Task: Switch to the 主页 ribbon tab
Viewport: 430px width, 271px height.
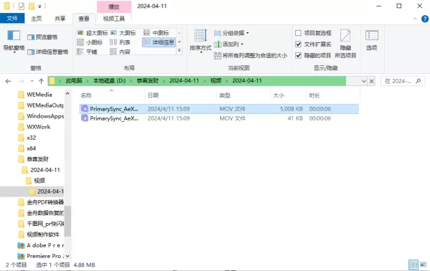Action: click(x=37, y=19)
